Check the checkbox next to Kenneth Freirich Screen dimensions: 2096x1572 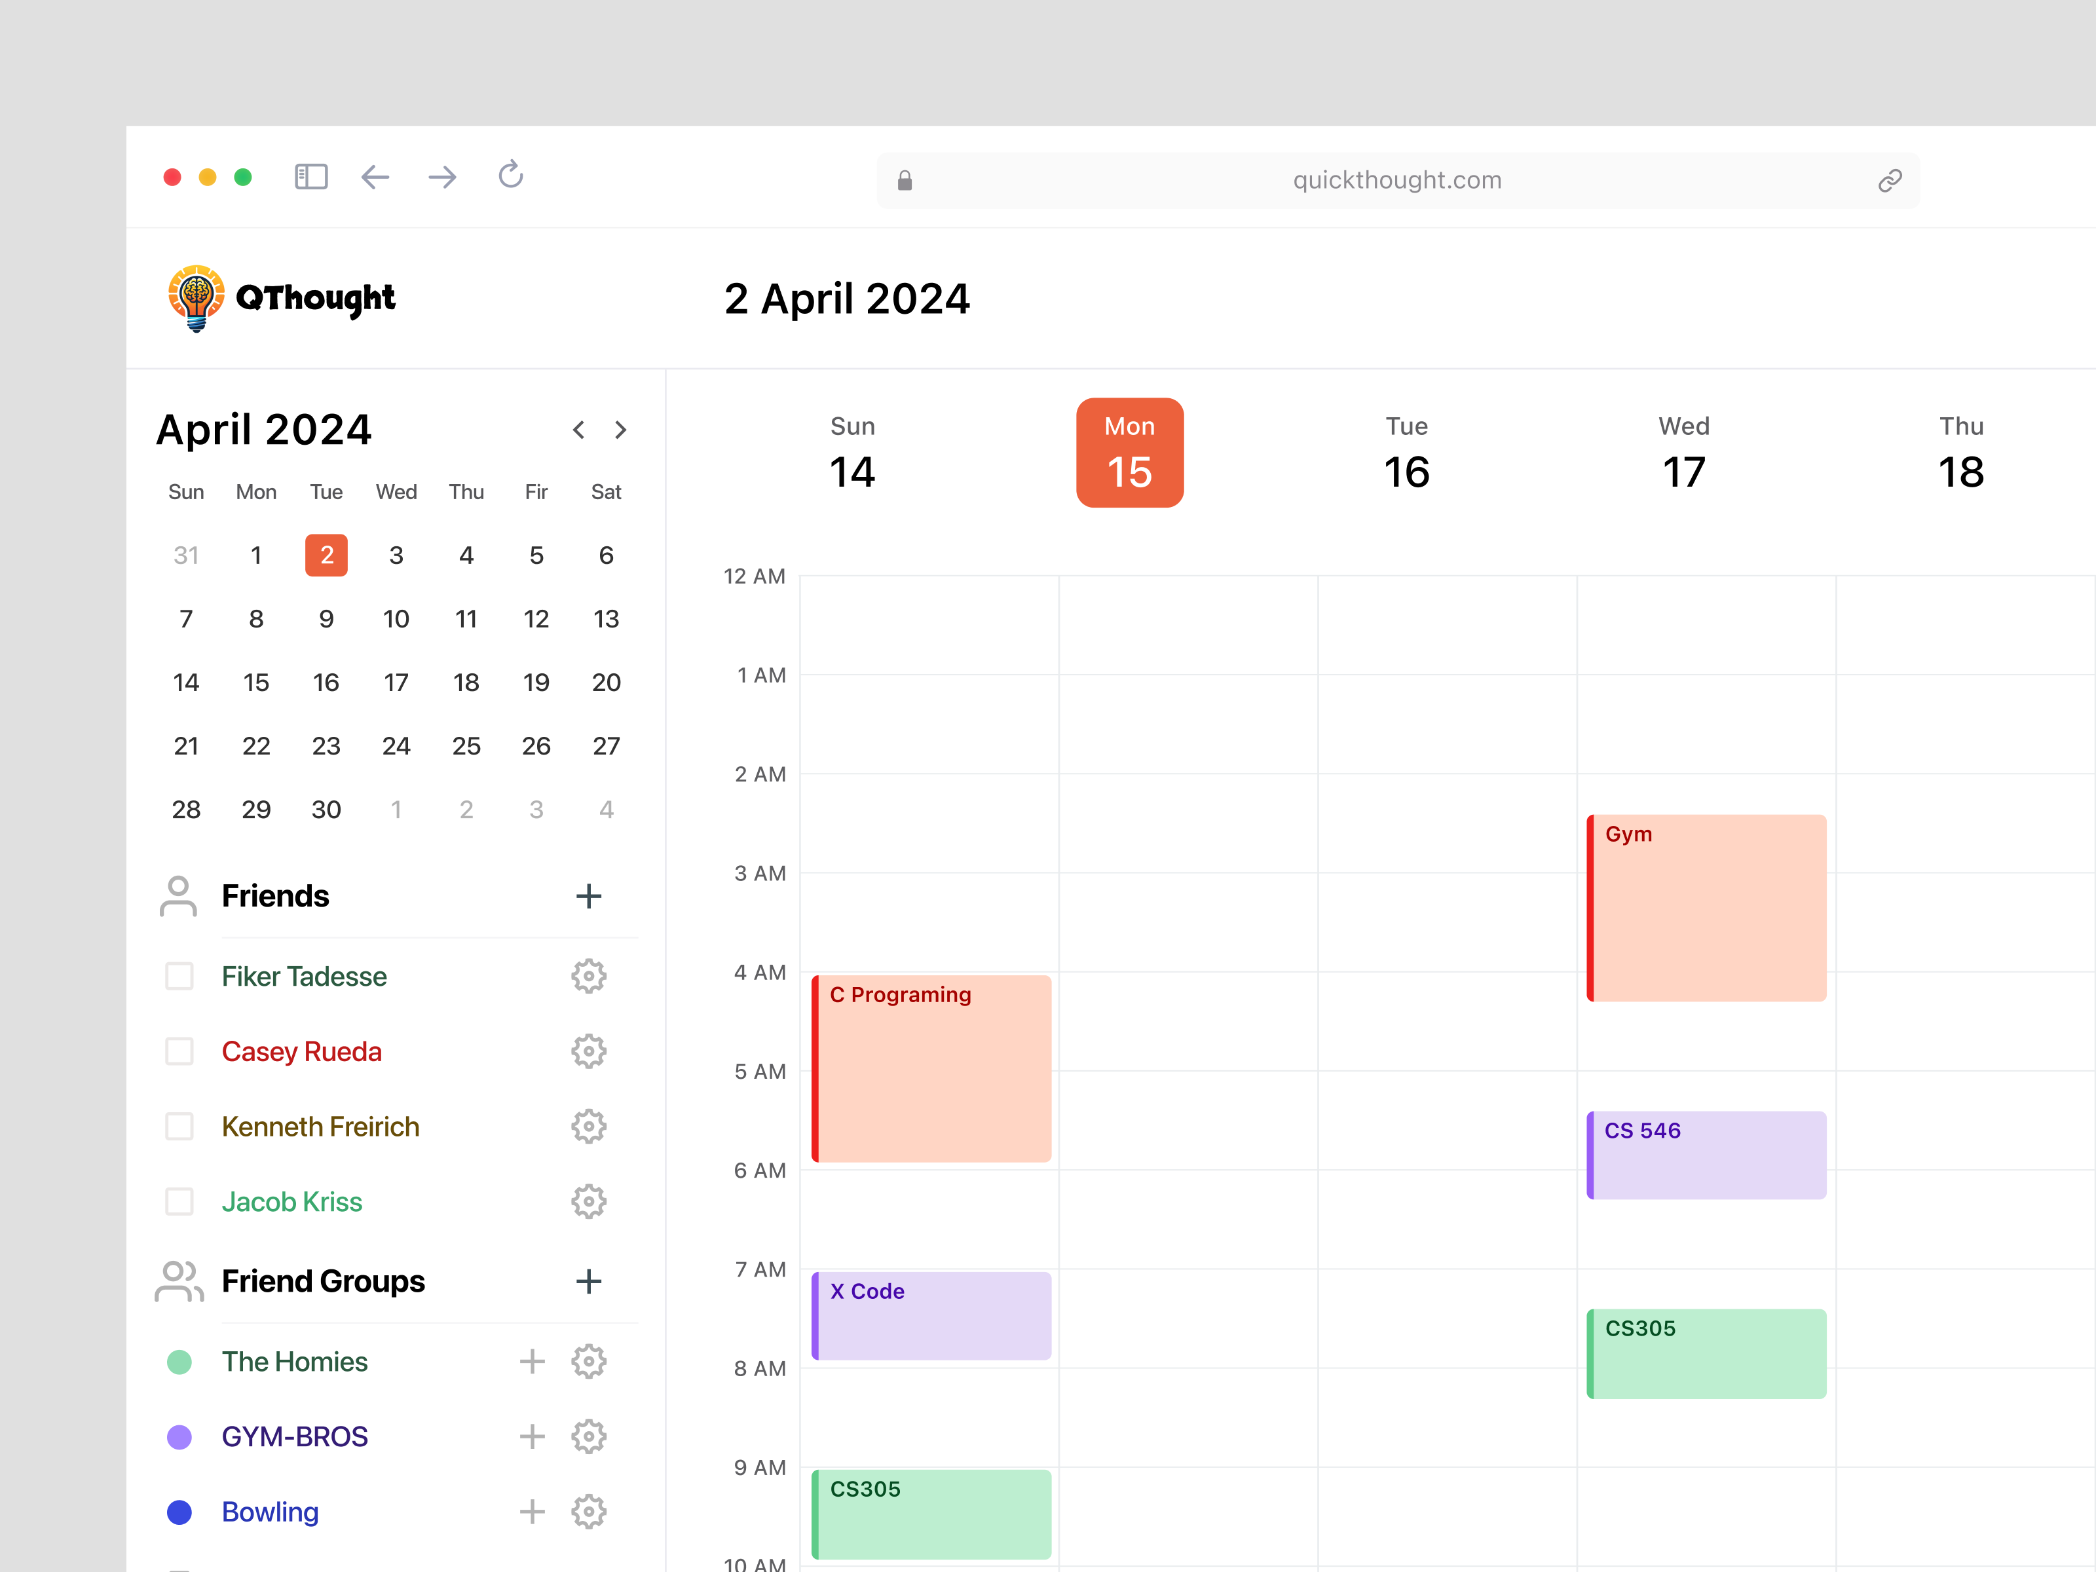tap(179, 1127)
